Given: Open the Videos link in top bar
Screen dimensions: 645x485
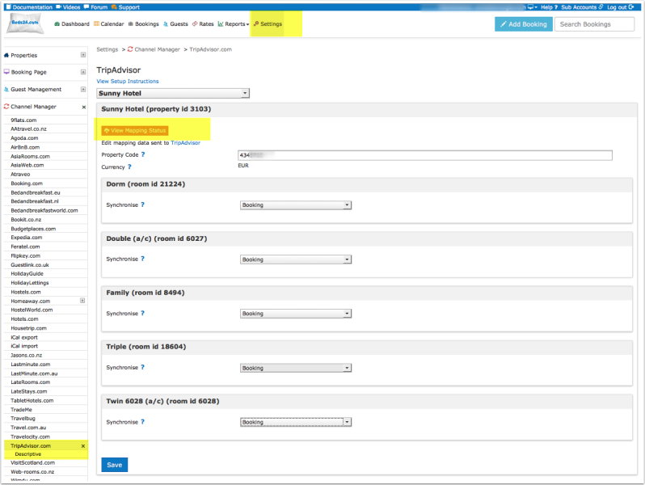Looking at the screenshot, I should (68, 7).
